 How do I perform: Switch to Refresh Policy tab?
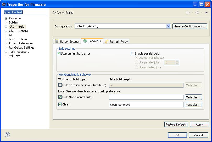point(116,42)
